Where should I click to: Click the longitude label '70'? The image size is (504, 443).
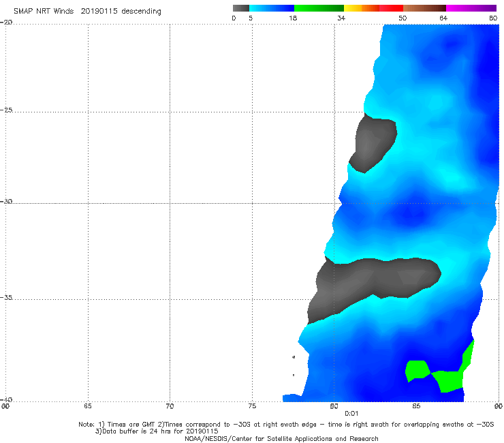[x=170, y=406]
